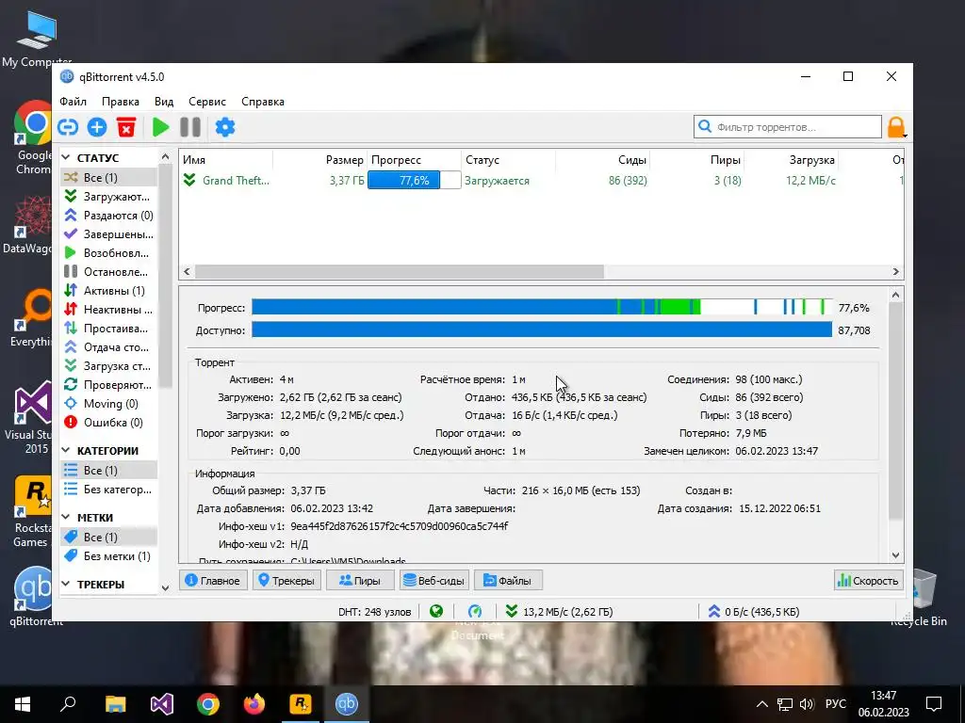Screen dimensions: 965x723
Task: Open settings via the blue gear icon
Action: 224,127
